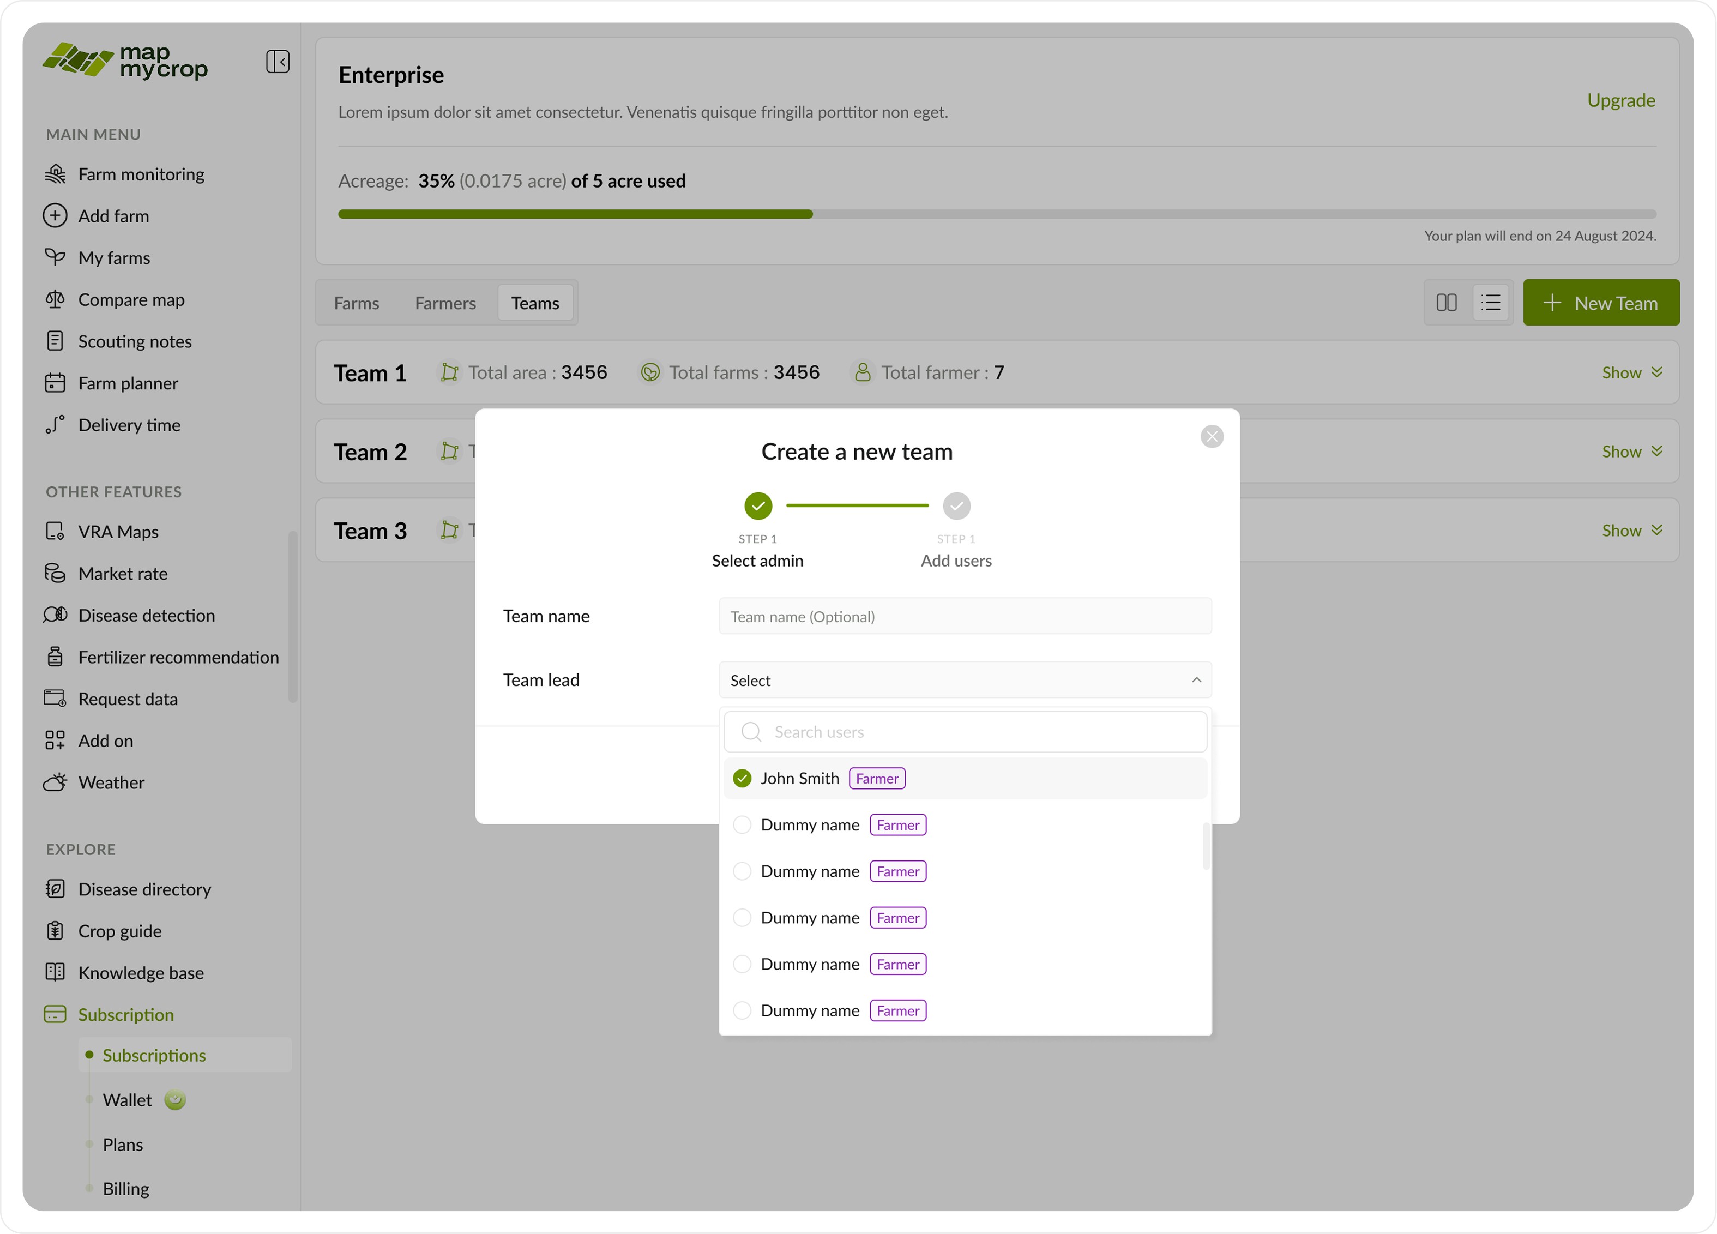Collapse the sidebar panel icon
This screenshot has width=1717, height=1234.
pos(277,61)
